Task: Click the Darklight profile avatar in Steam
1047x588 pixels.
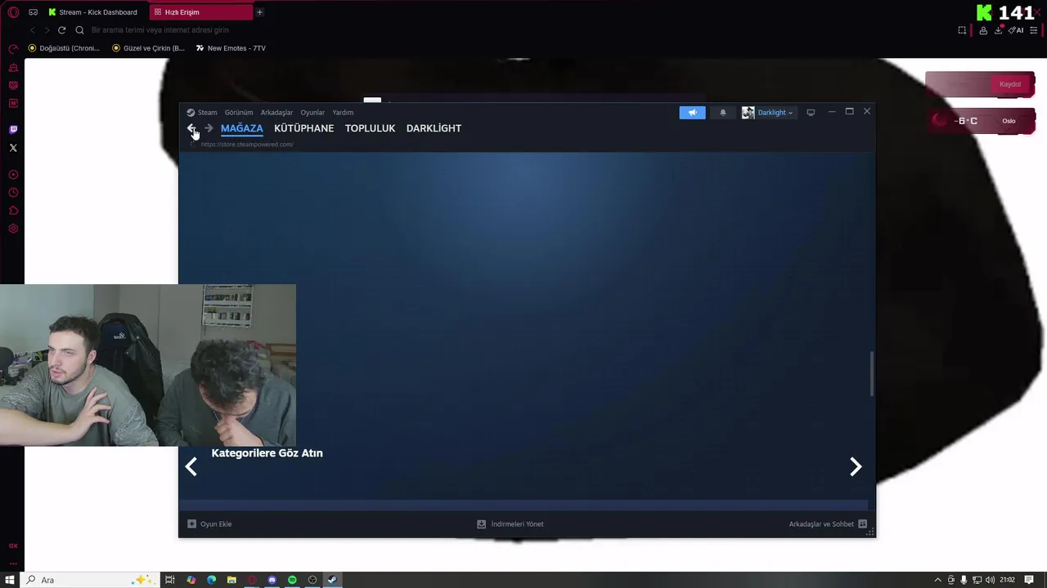Action: (748, 113)
